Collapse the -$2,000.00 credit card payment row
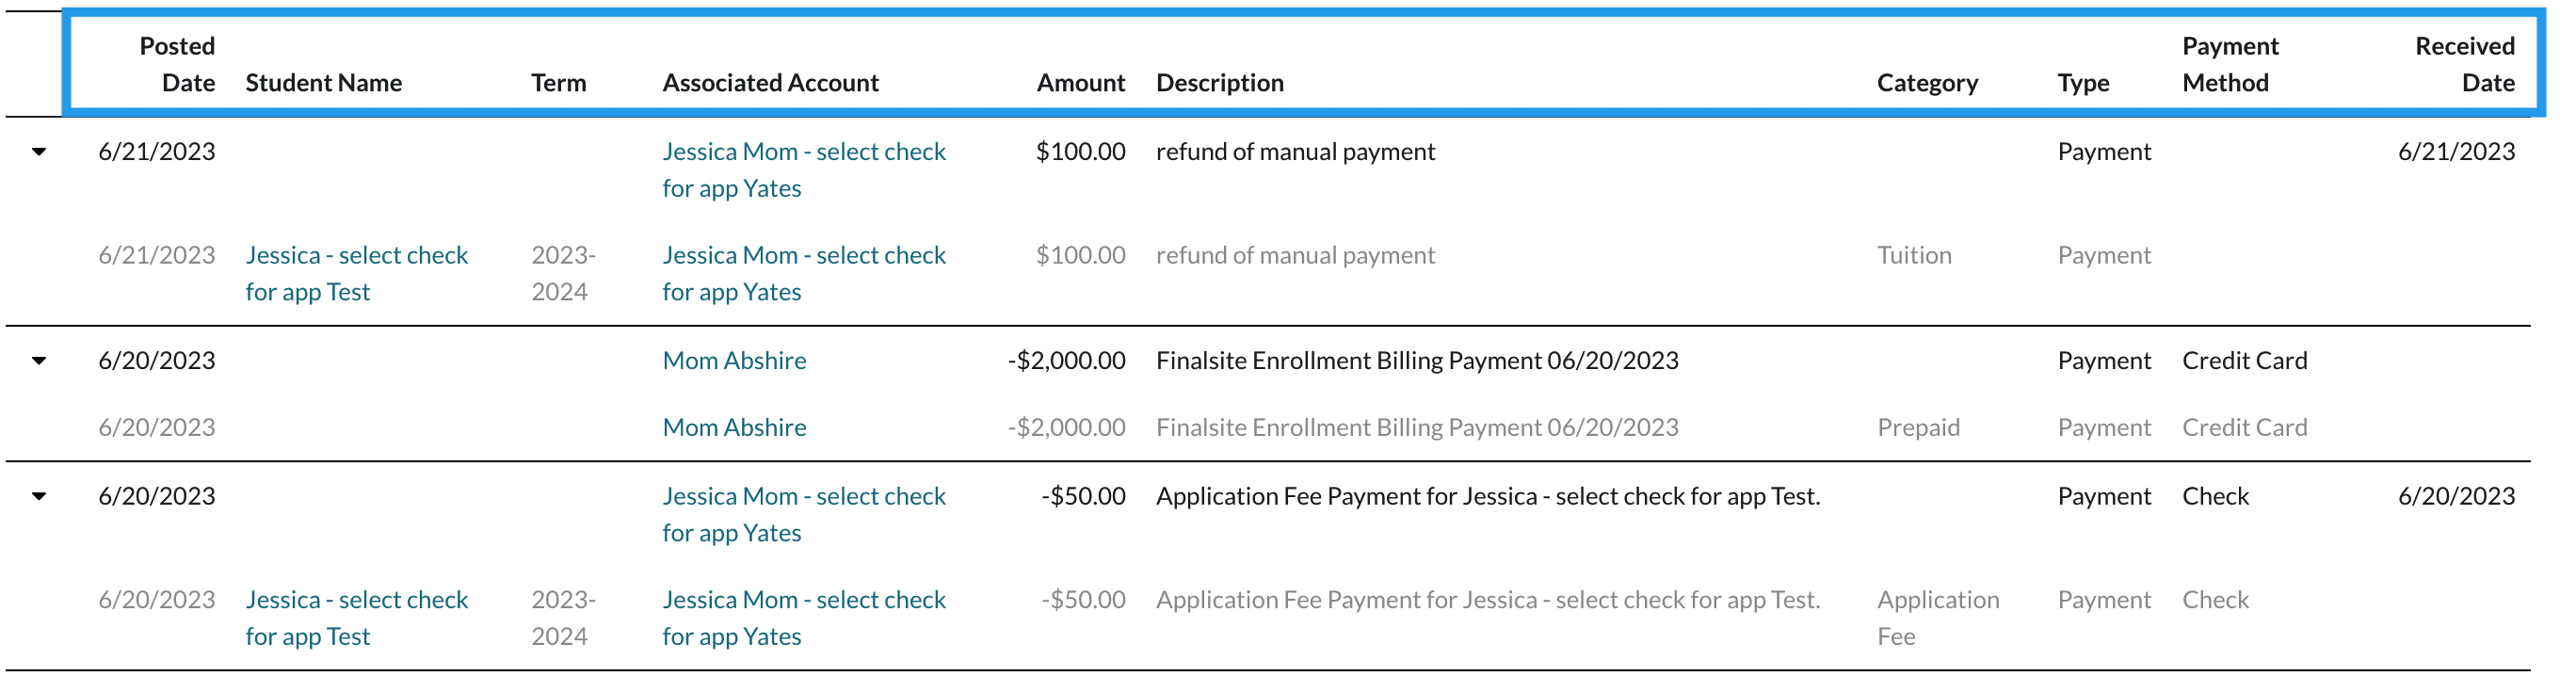2576x676 pixels. 39,361
